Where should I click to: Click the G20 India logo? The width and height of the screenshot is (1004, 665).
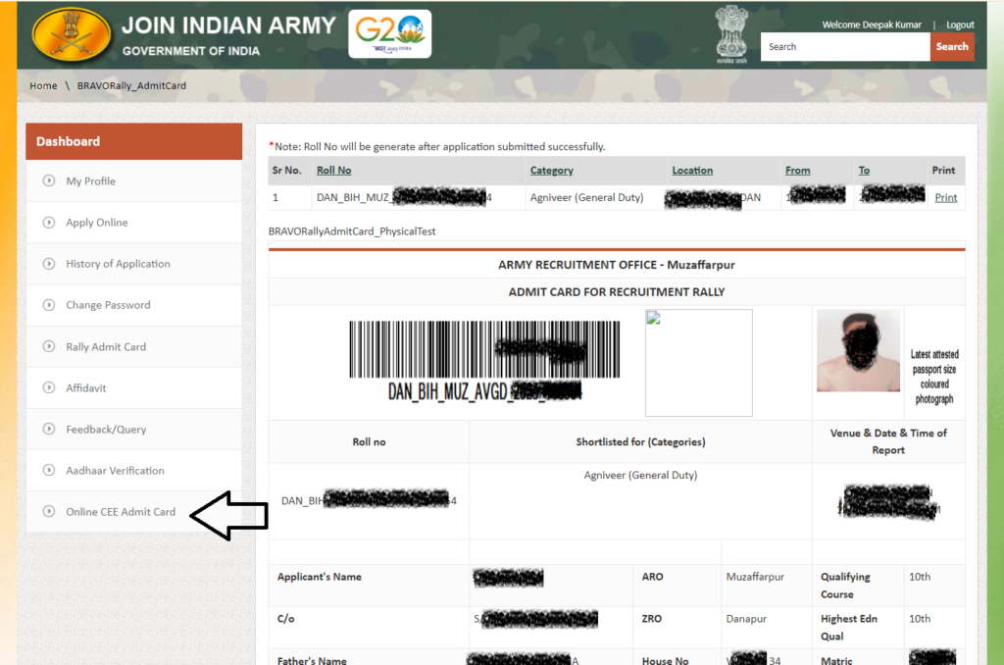coord(390,34)
